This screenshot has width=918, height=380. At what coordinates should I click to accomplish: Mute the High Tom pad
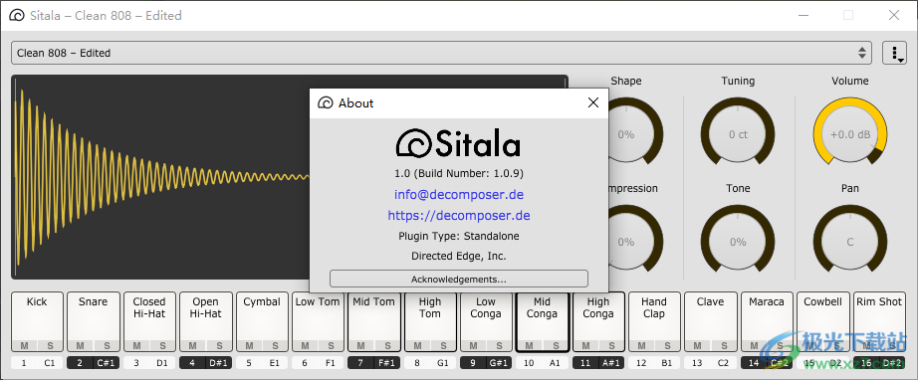pyautogui.click(x=417, y=345)
